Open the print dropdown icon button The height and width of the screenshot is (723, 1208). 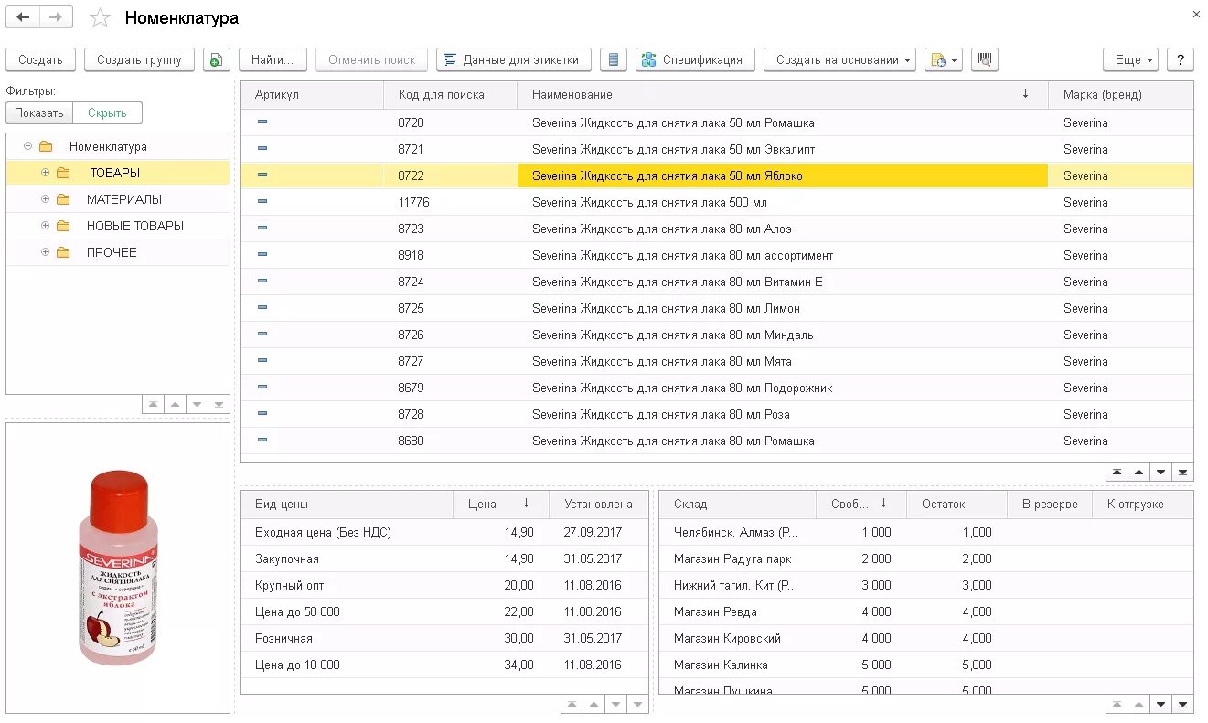pos(944,59)
